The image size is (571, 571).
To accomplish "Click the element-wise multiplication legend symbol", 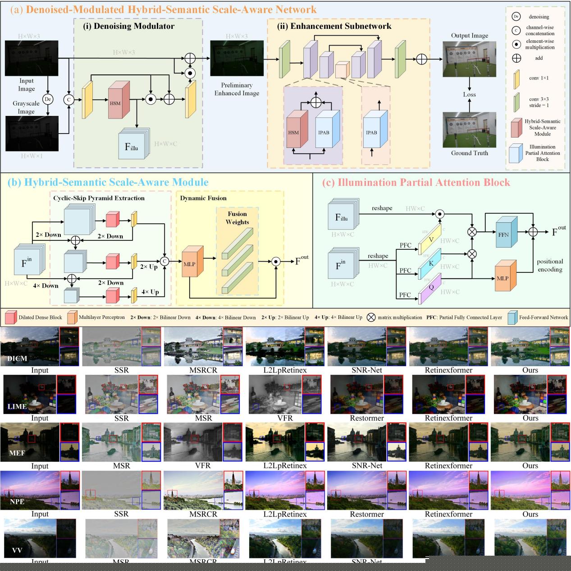I will pos(516,44).
